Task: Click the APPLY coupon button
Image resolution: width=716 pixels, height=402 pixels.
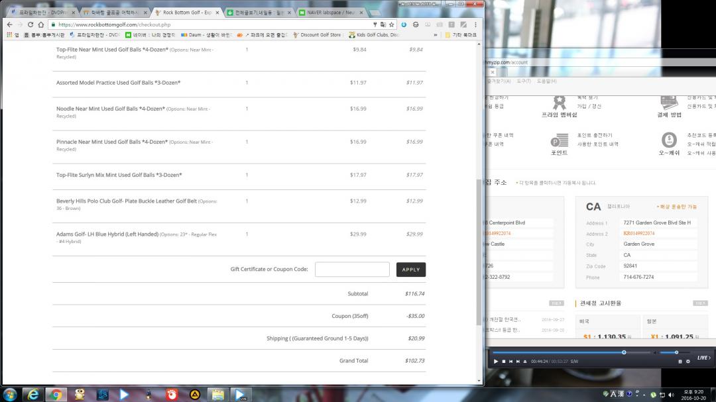Action: click(410, 270)
